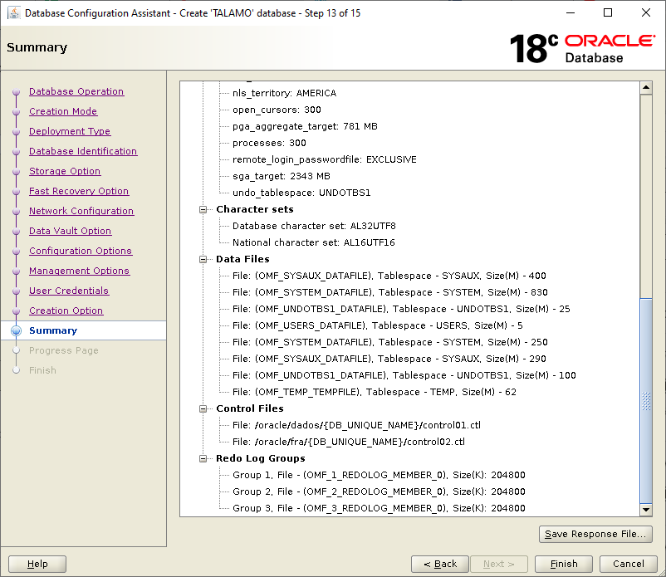This screenshot has height=577, width=666.
Task: Jump to Storage Option step
Action: 65,171
